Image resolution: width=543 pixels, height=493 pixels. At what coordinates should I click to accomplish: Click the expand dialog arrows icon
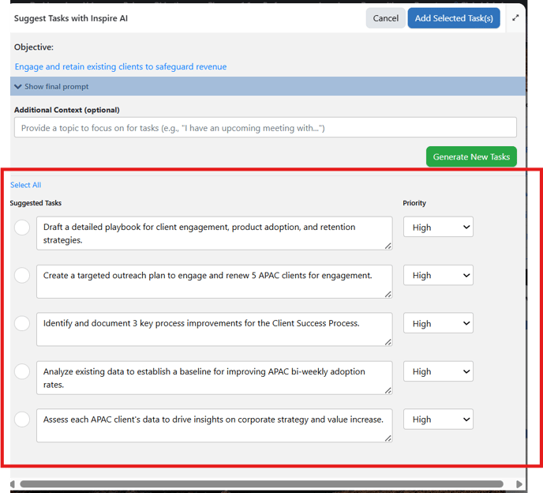pos(515,17)
